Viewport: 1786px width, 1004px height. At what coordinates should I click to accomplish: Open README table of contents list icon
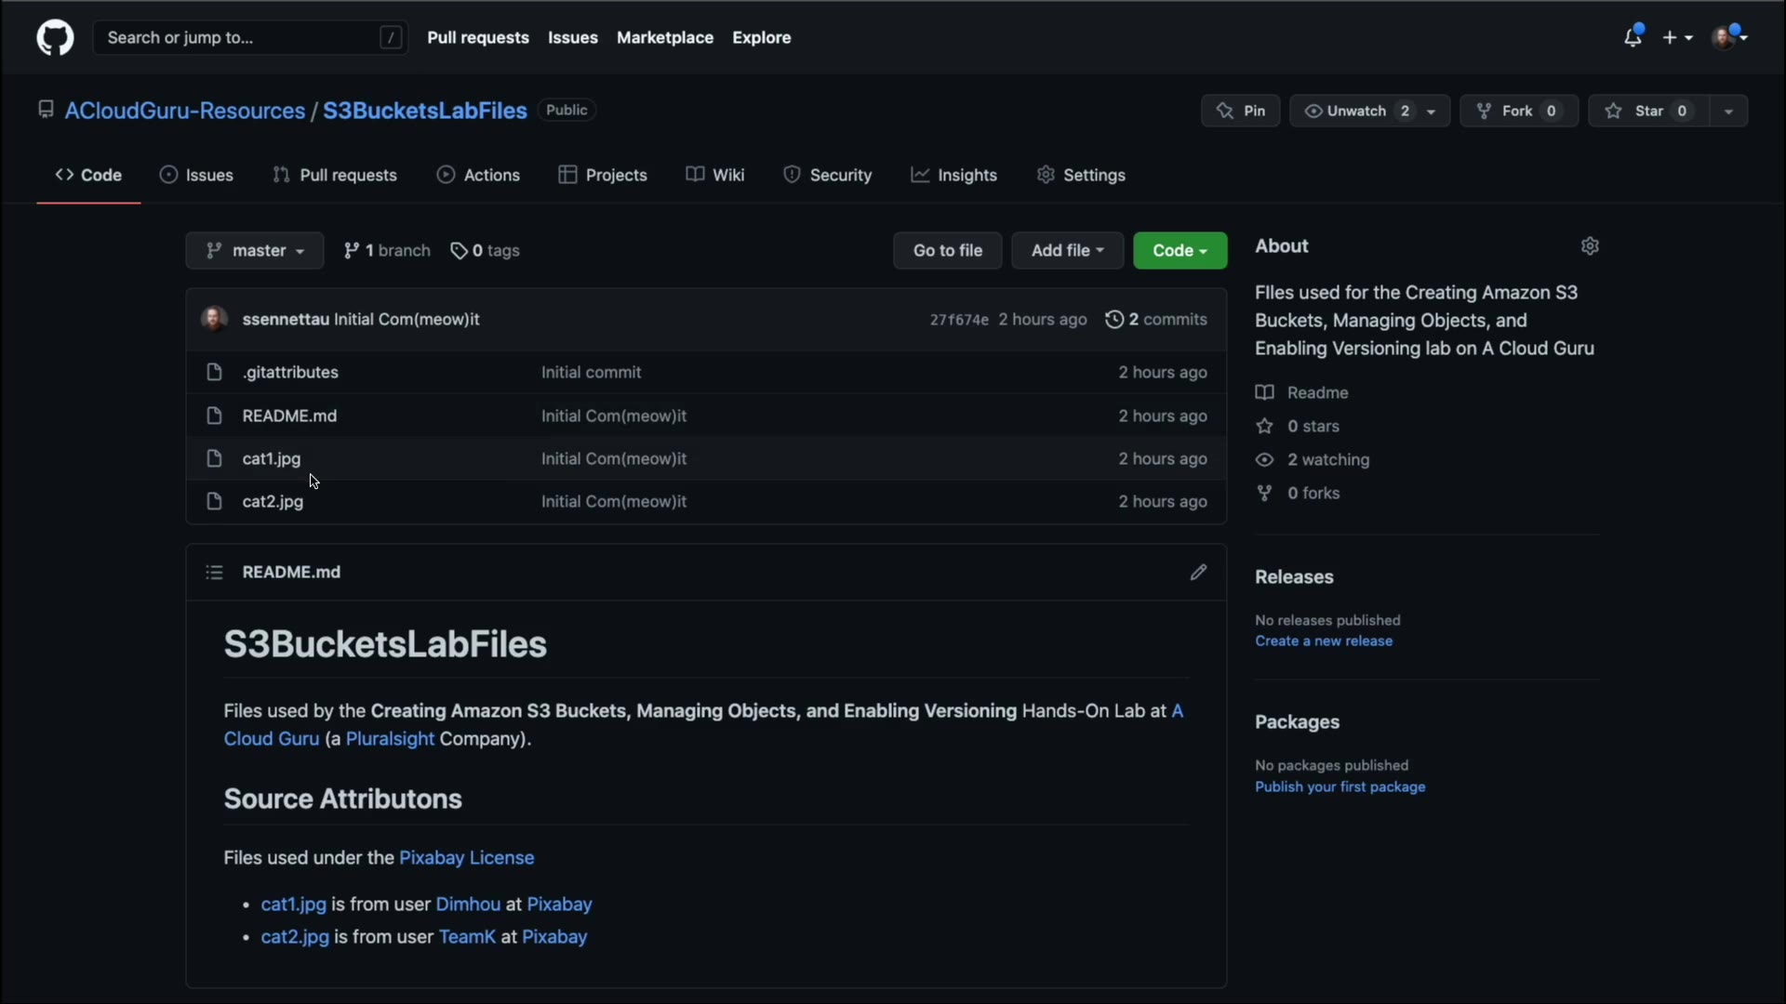pos(214,572)
